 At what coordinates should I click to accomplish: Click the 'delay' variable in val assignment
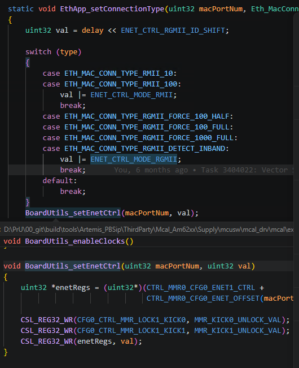tap(93, 31)
